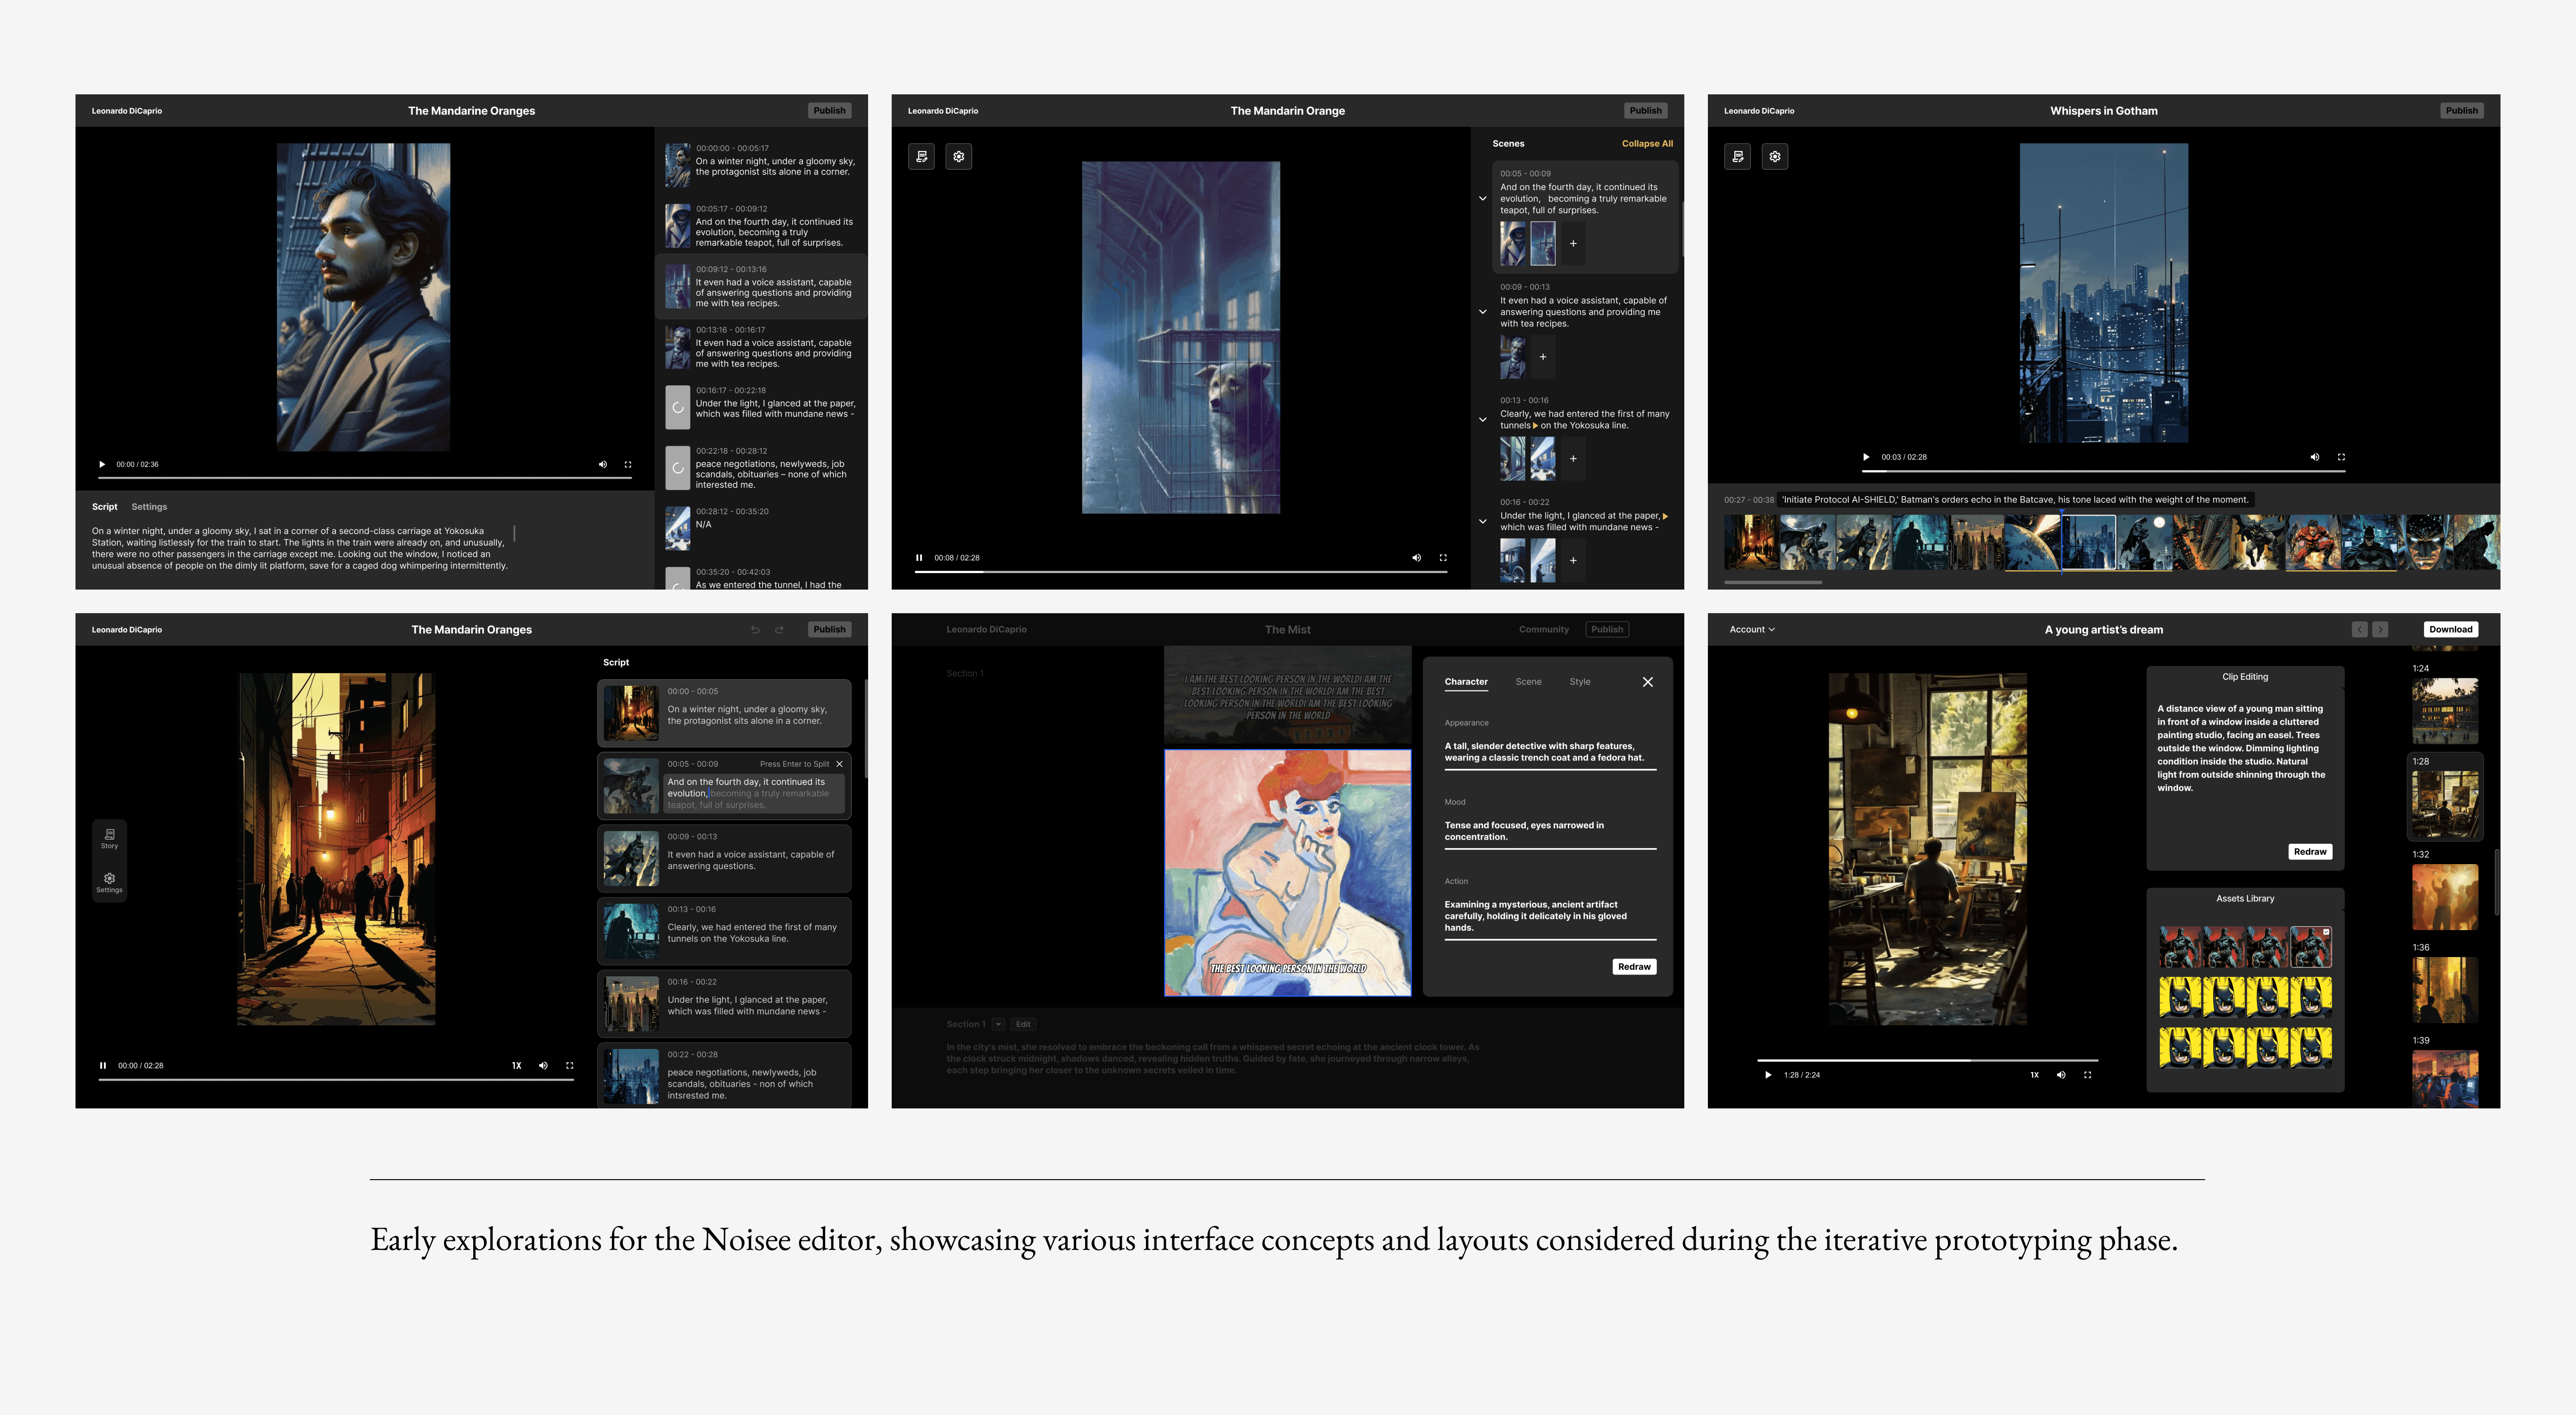
Task: Close the Character panel in The Mist
Action: pos(1648,682)
